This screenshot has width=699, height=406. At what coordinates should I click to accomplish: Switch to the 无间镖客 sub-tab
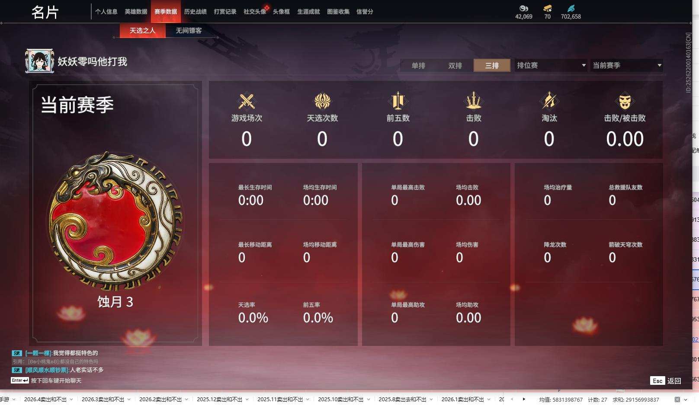tap(189, 31)
